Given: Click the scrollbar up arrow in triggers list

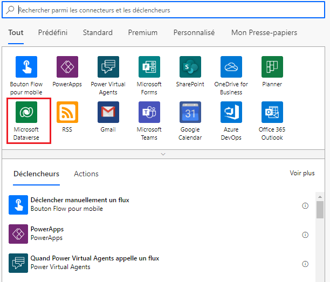Looking at the screenshot, I should [320, 197].
